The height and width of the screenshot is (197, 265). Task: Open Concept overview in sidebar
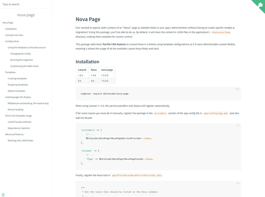(x=14, y=35)
